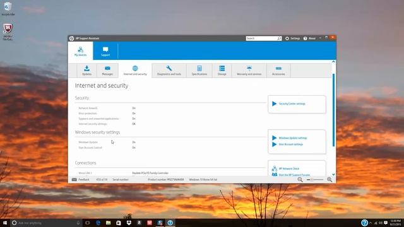Click HP logo in title bar
The width and height of the screenshot is (404, 227).
tap(71, 38)
